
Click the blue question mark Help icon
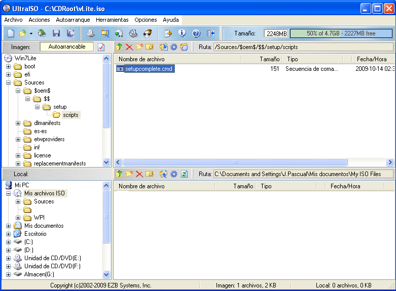click(196, 33)
